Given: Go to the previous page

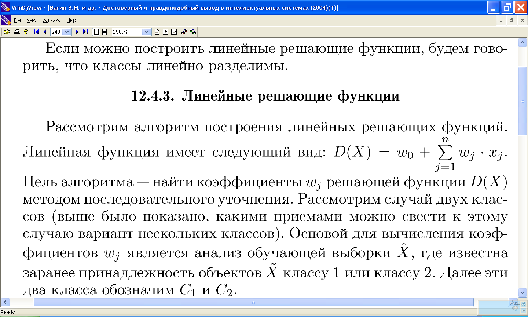Looking at the screenshot, I should tap(45, 32).
